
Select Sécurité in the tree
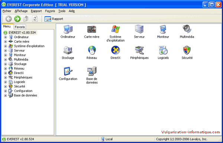point(19,86)
